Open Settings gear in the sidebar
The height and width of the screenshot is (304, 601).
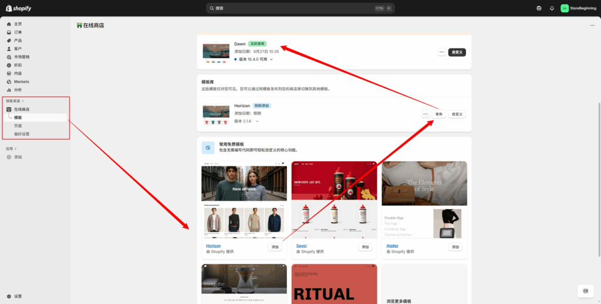pos(9,296)
